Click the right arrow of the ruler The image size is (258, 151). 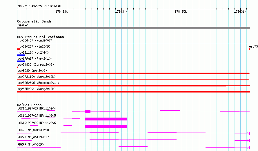(249, 9)
